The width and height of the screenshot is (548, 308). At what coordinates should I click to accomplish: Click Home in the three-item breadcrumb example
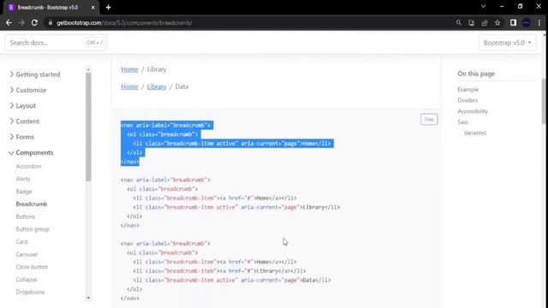click(x=129, y=86)
